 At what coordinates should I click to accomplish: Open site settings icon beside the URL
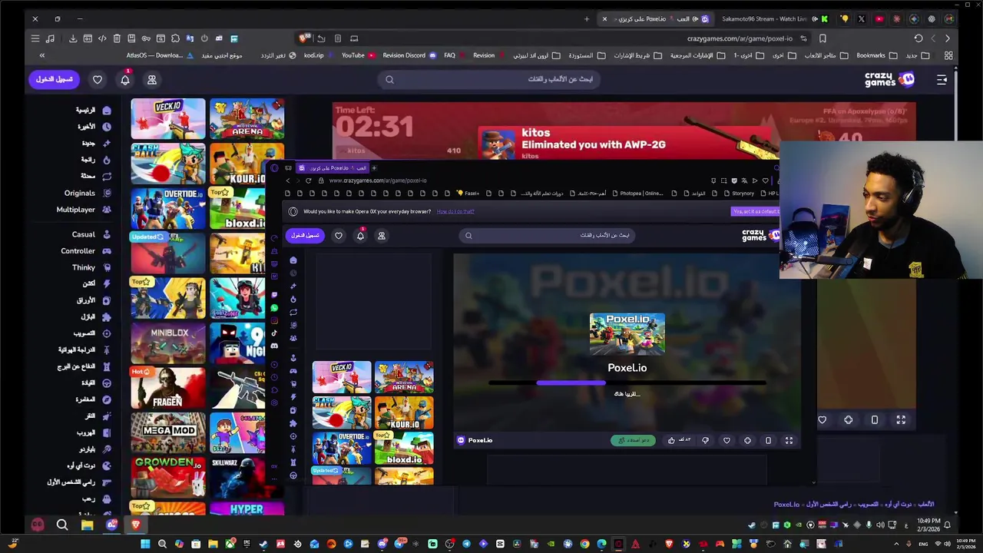click(x=804, y=38)
